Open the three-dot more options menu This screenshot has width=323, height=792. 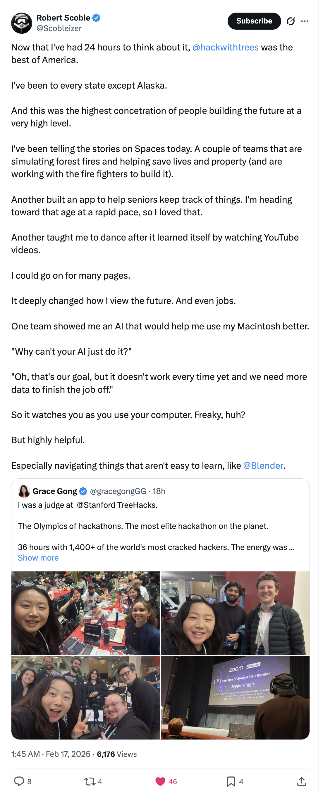pos(305,21)
